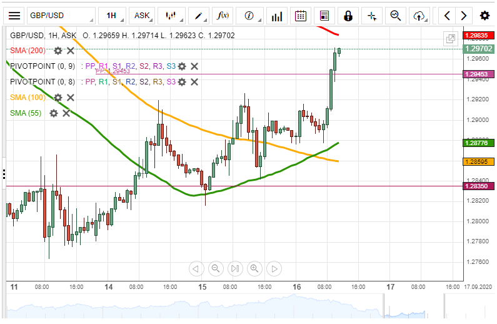
Task: Open the cloud upload menu
Action: (x=419, y=16)
